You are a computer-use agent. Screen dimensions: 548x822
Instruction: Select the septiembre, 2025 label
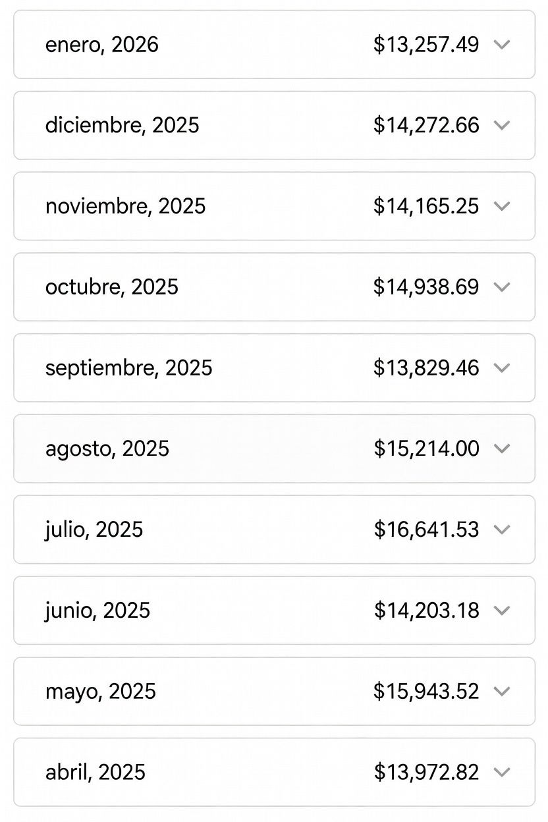(x=128, y=368)
